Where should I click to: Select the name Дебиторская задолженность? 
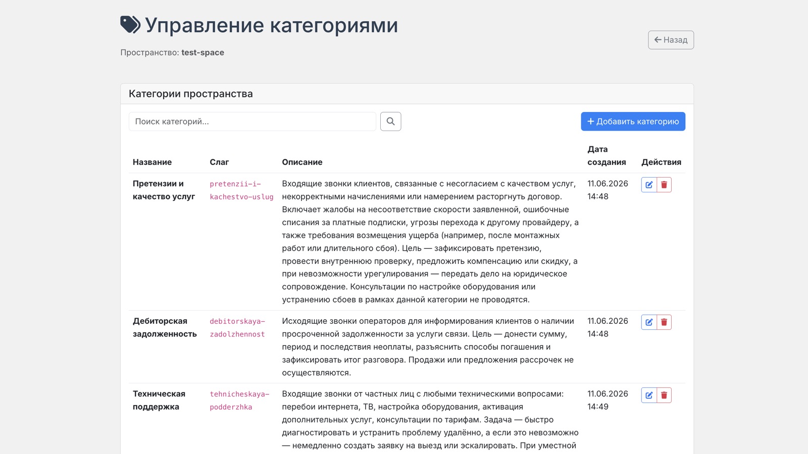click(x=165, y=327)
